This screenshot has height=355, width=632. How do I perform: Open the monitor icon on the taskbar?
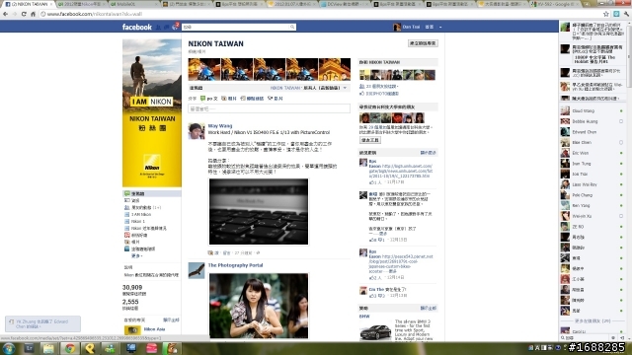click(x=131, y=348)
